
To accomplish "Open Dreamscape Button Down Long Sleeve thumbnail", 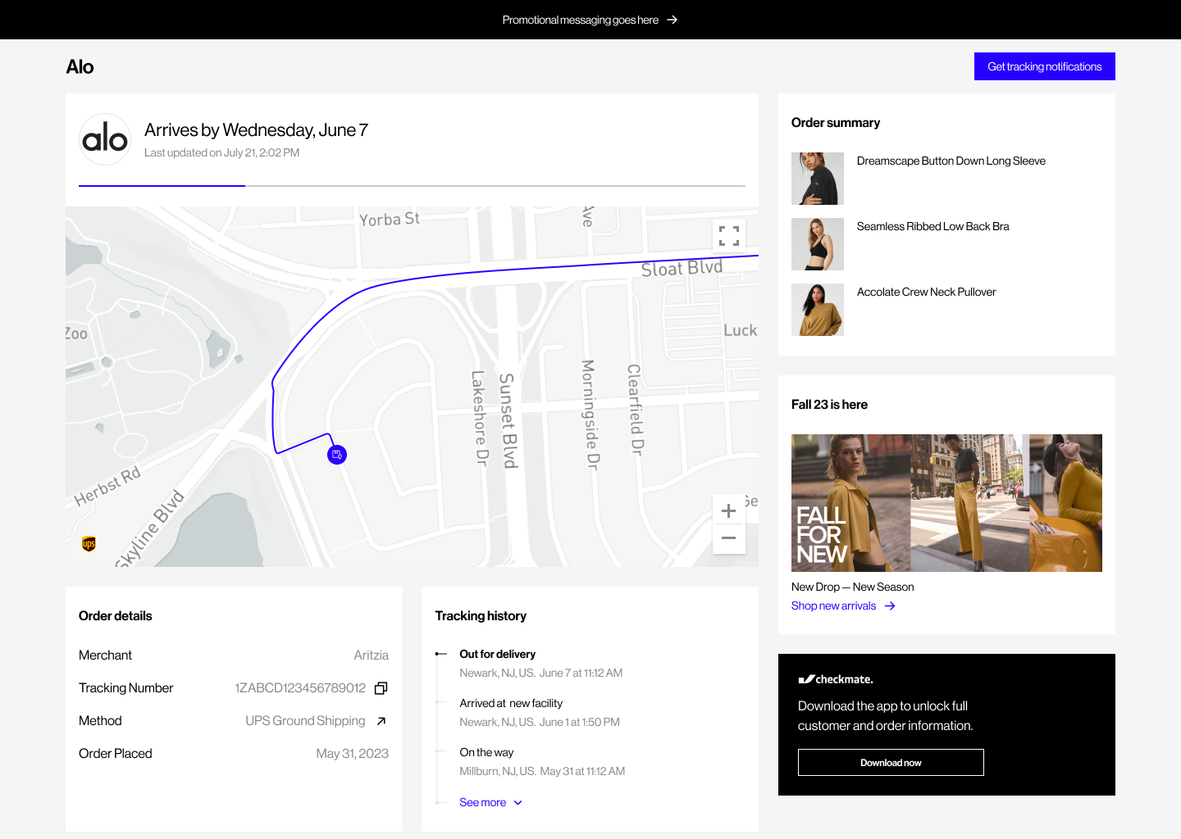I will 818,179.
